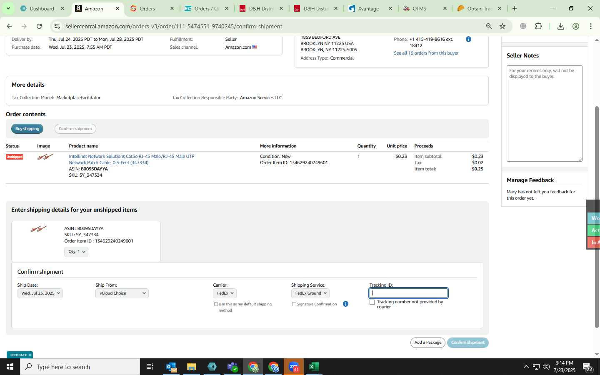Open the tab search chevron
This screenshot has width=600, height=375.
click(8, 8)
